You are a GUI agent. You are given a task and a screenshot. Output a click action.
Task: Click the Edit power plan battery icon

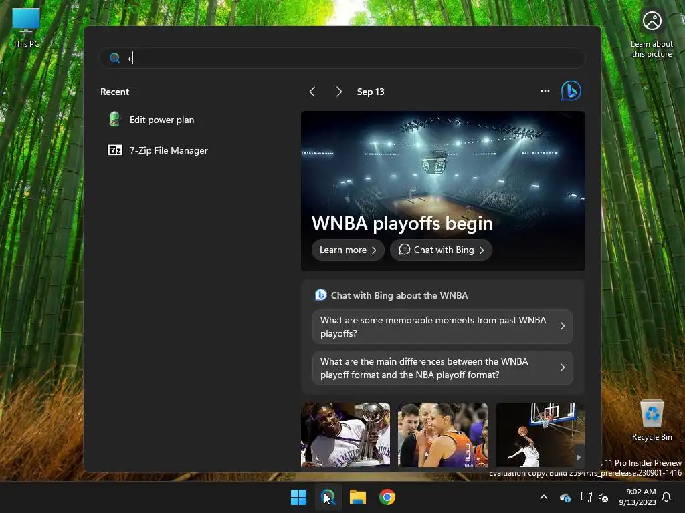point(114,119)
